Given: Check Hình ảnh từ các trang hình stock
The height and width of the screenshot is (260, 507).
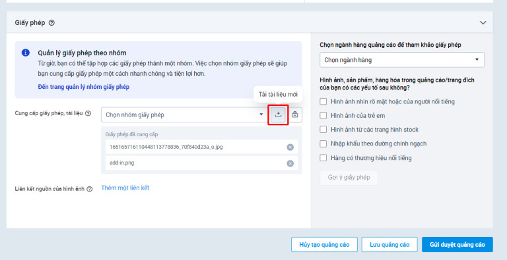Looking at the screenshot, I should pos(323,130).
